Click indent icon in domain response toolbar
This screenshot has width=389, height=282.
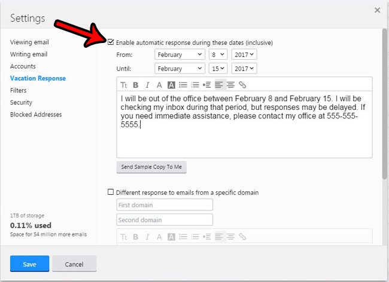[207, 237]
